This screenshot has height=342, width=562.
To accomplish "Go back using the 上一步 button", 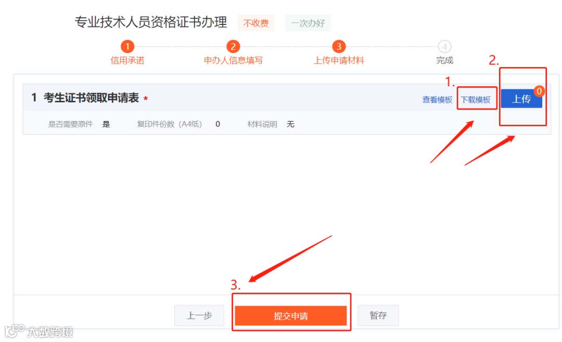I will pos(199,315).
